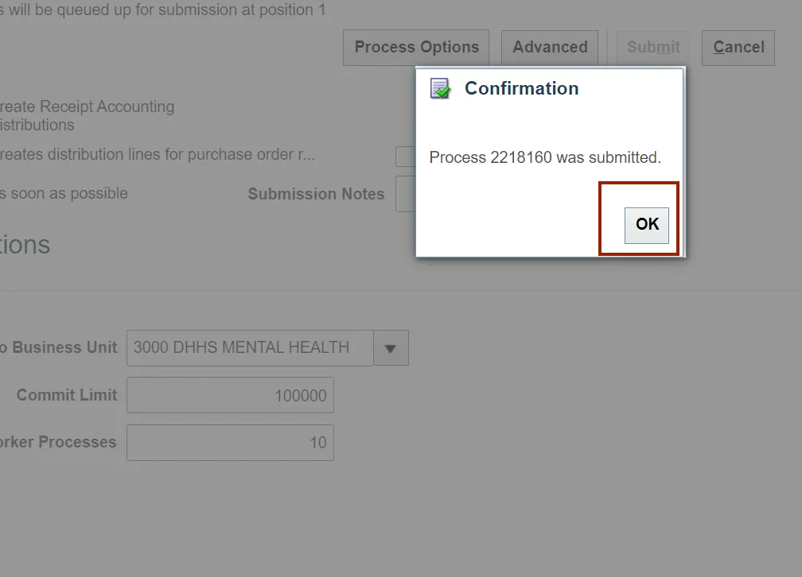
Task: Click OK in the Confirmation dialog
Action: (x=647, y=225)
